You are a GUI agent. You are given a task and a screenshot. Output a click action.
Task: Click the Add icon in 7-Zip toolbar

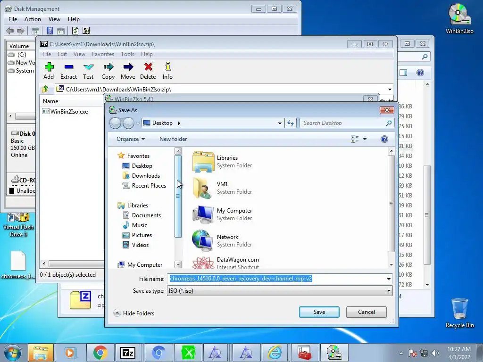(49, 67)
